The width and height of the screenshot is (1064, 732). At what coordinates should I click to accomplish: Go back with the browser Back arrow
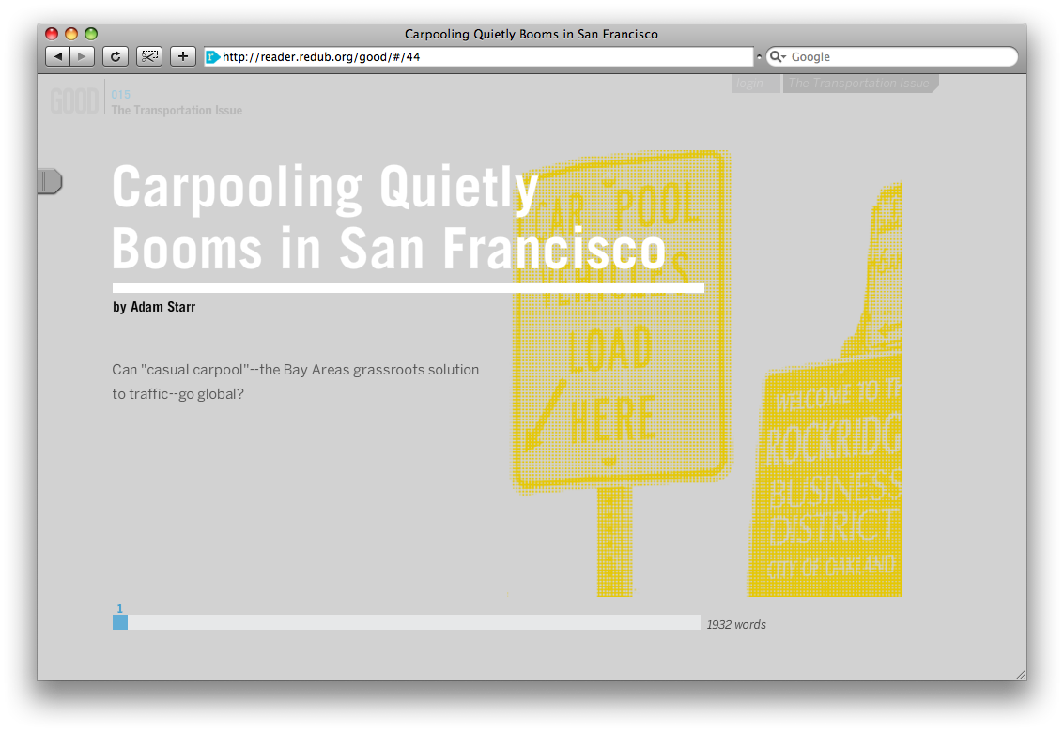[57, 56]
